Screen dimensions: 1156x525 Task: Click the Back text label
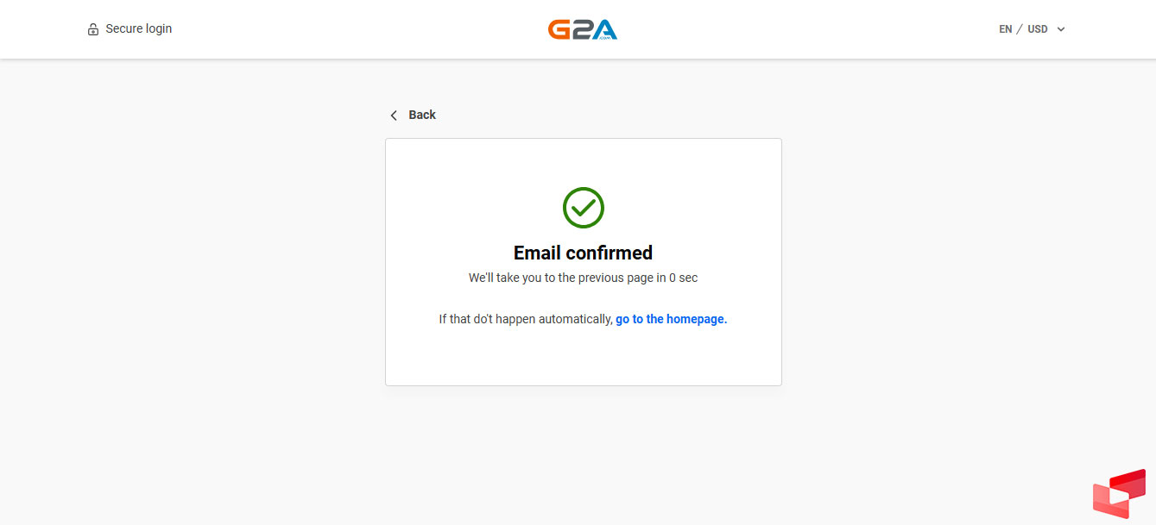click(422, 115)
